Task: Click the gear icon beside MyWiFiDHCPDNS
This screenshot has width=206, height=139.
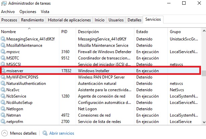Action: click(x=3, y=77)
